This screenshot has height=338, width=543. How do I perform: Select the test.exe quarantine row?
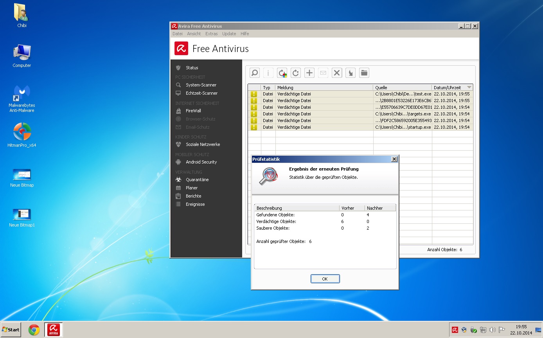[360, 94]
